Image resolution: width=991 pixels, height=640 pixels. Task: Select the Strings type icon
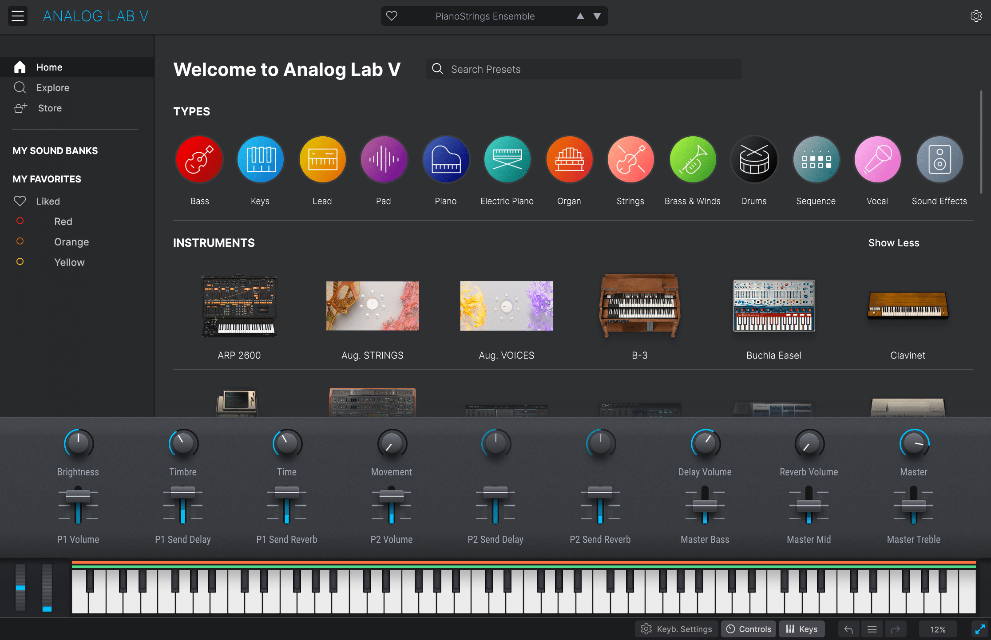[x=630, y=159]
